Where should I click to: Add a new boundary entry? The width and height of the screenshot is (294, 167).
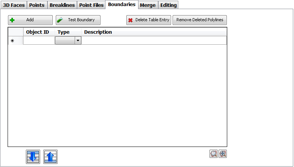(30, 20)
